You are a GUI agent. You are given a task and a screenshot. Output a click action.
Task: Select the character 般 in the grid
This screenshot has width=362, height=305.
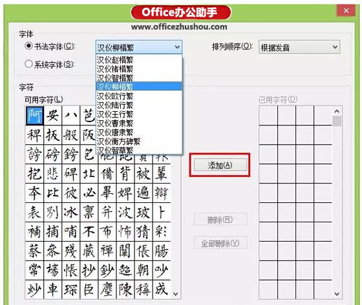(x=71, y=135)
